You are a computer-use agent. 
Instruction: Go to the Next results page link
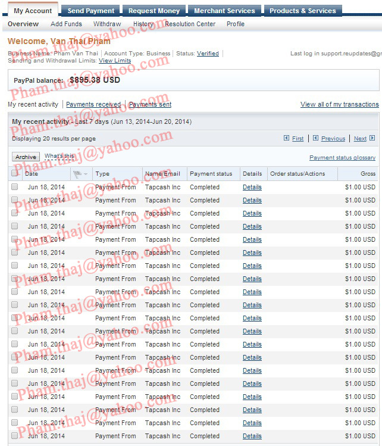pos(360,139)
